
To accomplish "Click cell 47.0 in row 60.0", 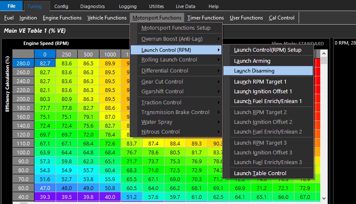I will tap(45, 188).
